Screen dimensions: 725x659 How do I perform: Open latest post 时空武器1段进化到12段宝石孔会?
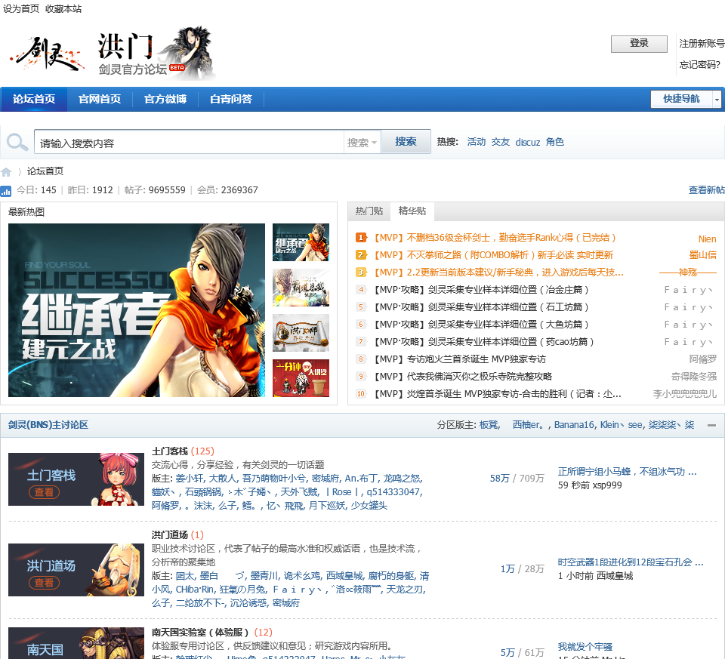point(630,562)
